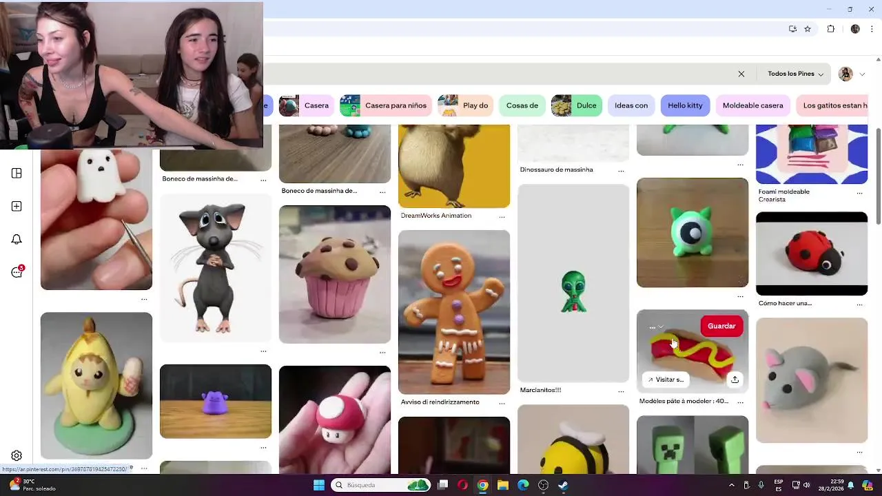Open the banana cat figure pin

[x=96, y=386]
